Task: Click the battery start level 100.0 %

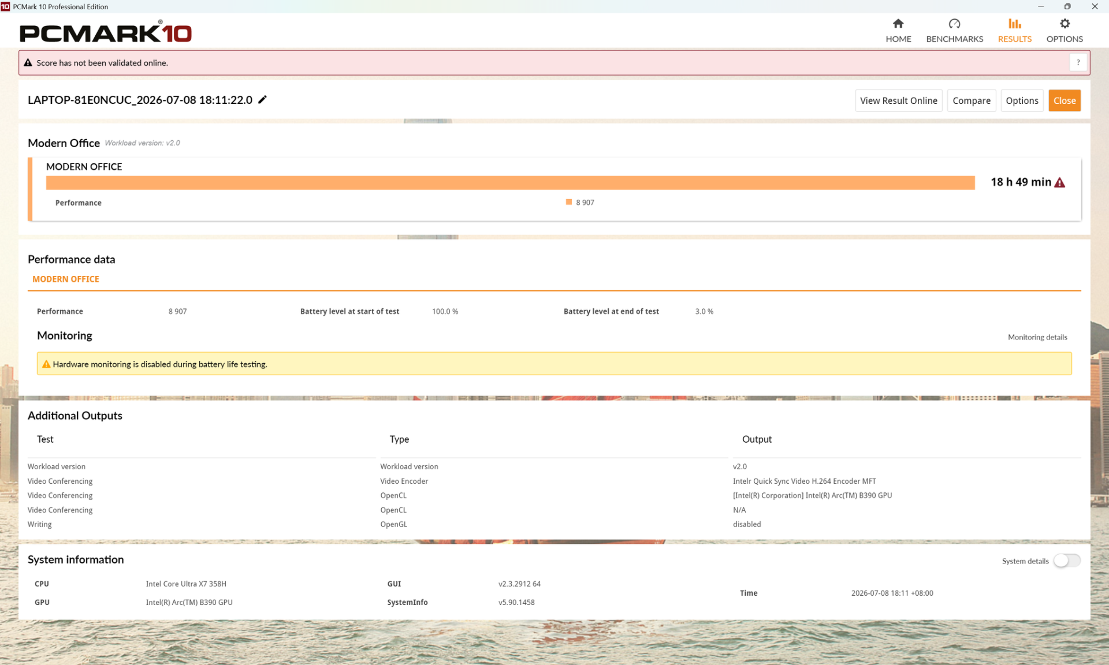Action: pos(445,311)
